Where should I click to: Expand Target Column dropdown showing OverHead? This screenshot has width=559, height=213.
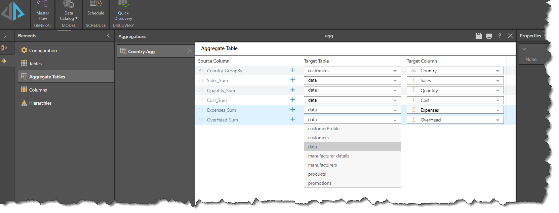[x=497, y=120]
